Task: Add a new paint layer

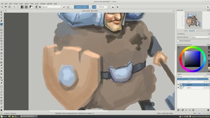Action: [178, 110]
